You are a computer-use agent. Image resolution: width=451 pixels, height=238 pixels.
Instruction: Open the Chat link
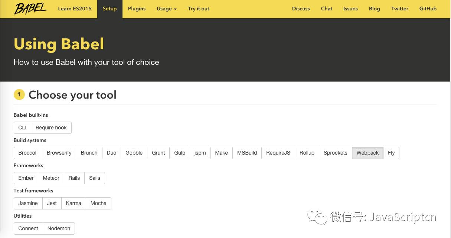[x=327, y=9]
